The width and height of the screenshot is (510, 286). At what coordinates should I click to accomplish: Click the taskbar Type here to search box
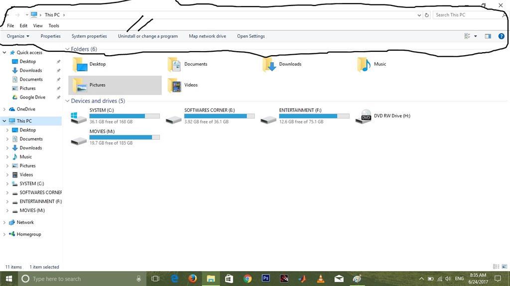[x=81, y=279]
